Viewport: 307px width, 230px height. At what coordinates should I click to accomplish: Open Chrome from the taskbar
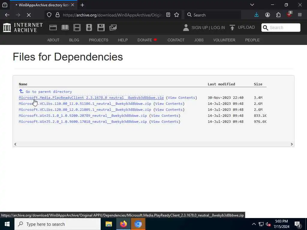(x=138, y=224)
